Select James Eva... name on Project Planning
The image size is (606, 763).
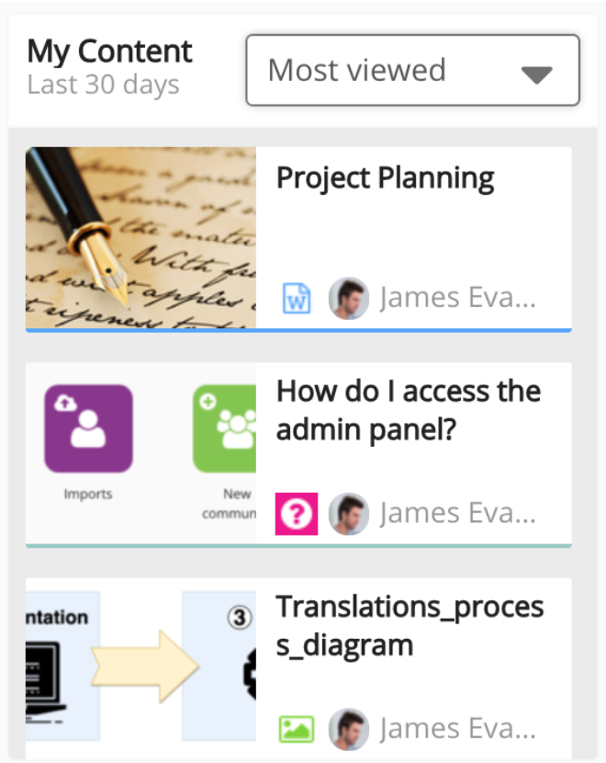(457, 299)
